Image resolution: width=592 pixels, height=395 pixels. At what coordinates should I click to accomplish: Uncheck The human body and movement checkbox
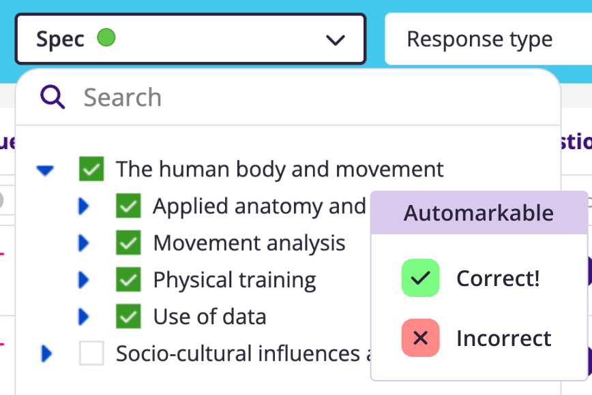(x=91, y=169)
